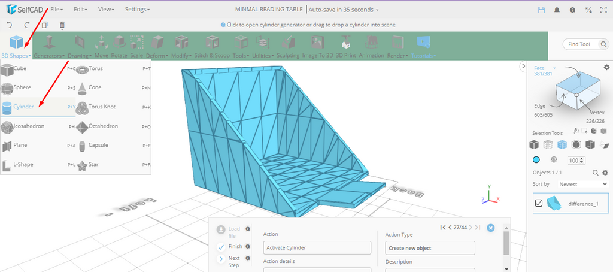Click the Copy objects icon

point(44,25)
